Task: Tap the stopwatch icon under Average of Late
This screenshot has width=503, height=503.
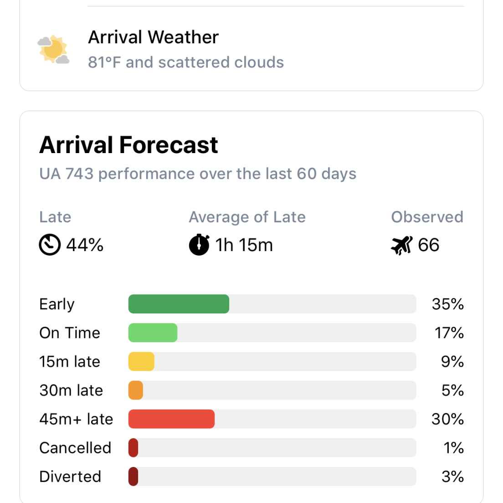Action: coord(199,245)
